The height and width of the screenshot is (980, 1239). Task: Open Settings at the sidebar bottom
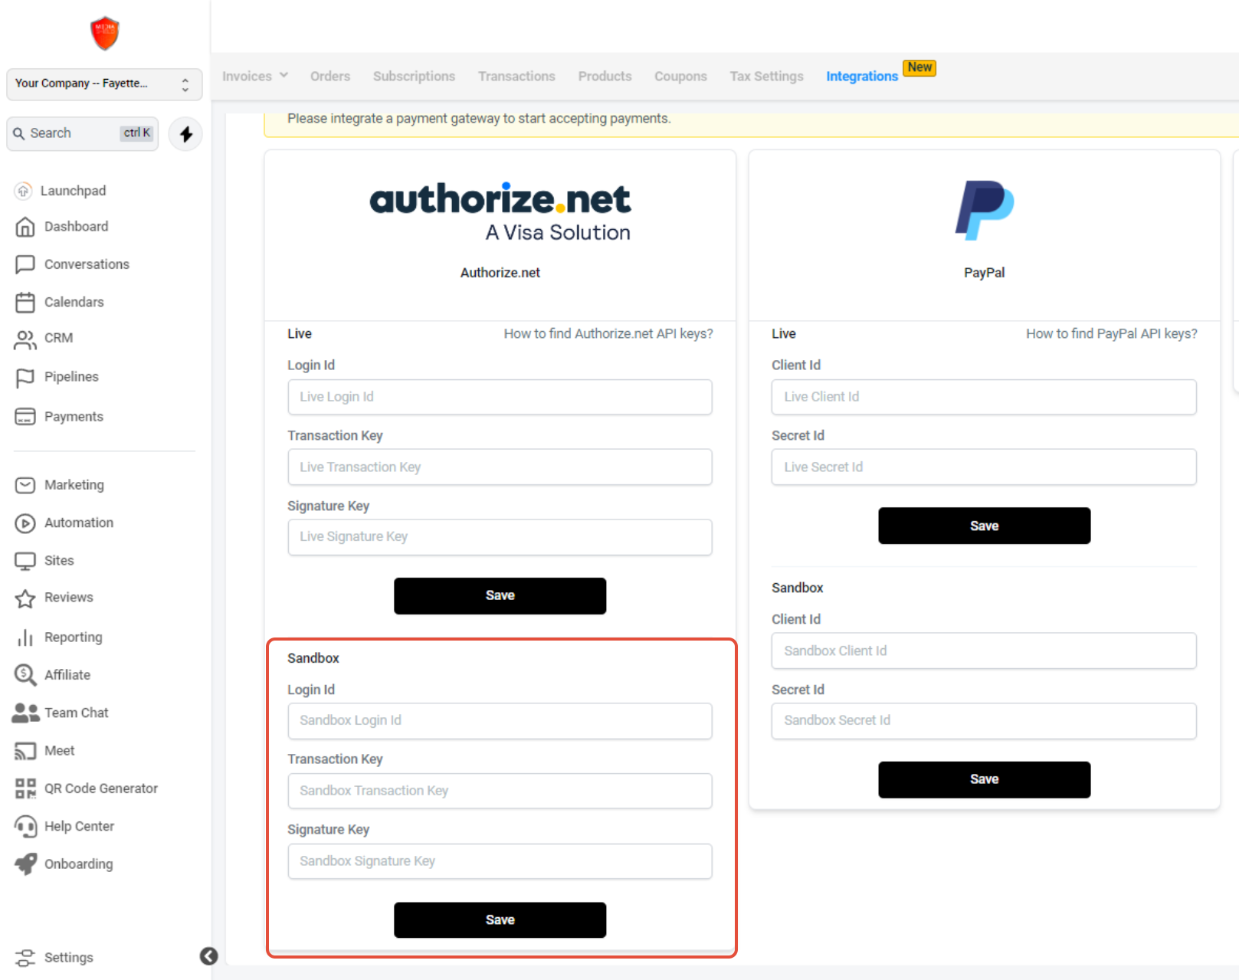pyautogui.click(x=68, y=958)
